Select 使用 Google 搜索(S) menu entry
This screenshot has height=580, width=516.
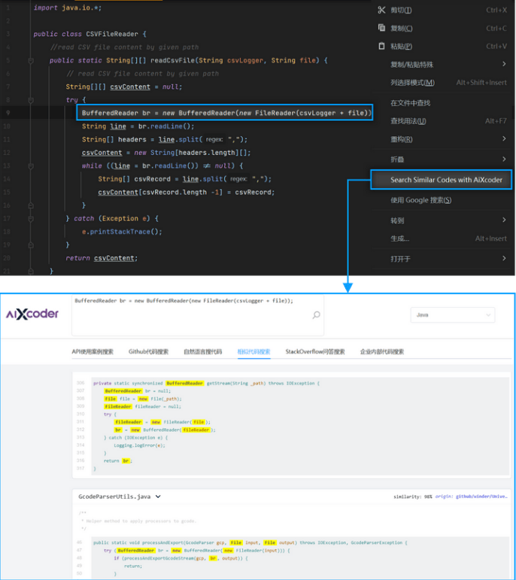(442, 200)
